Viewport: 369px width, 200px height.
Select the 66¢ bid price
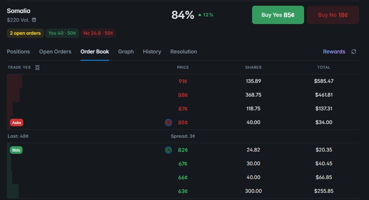point(183,177)
